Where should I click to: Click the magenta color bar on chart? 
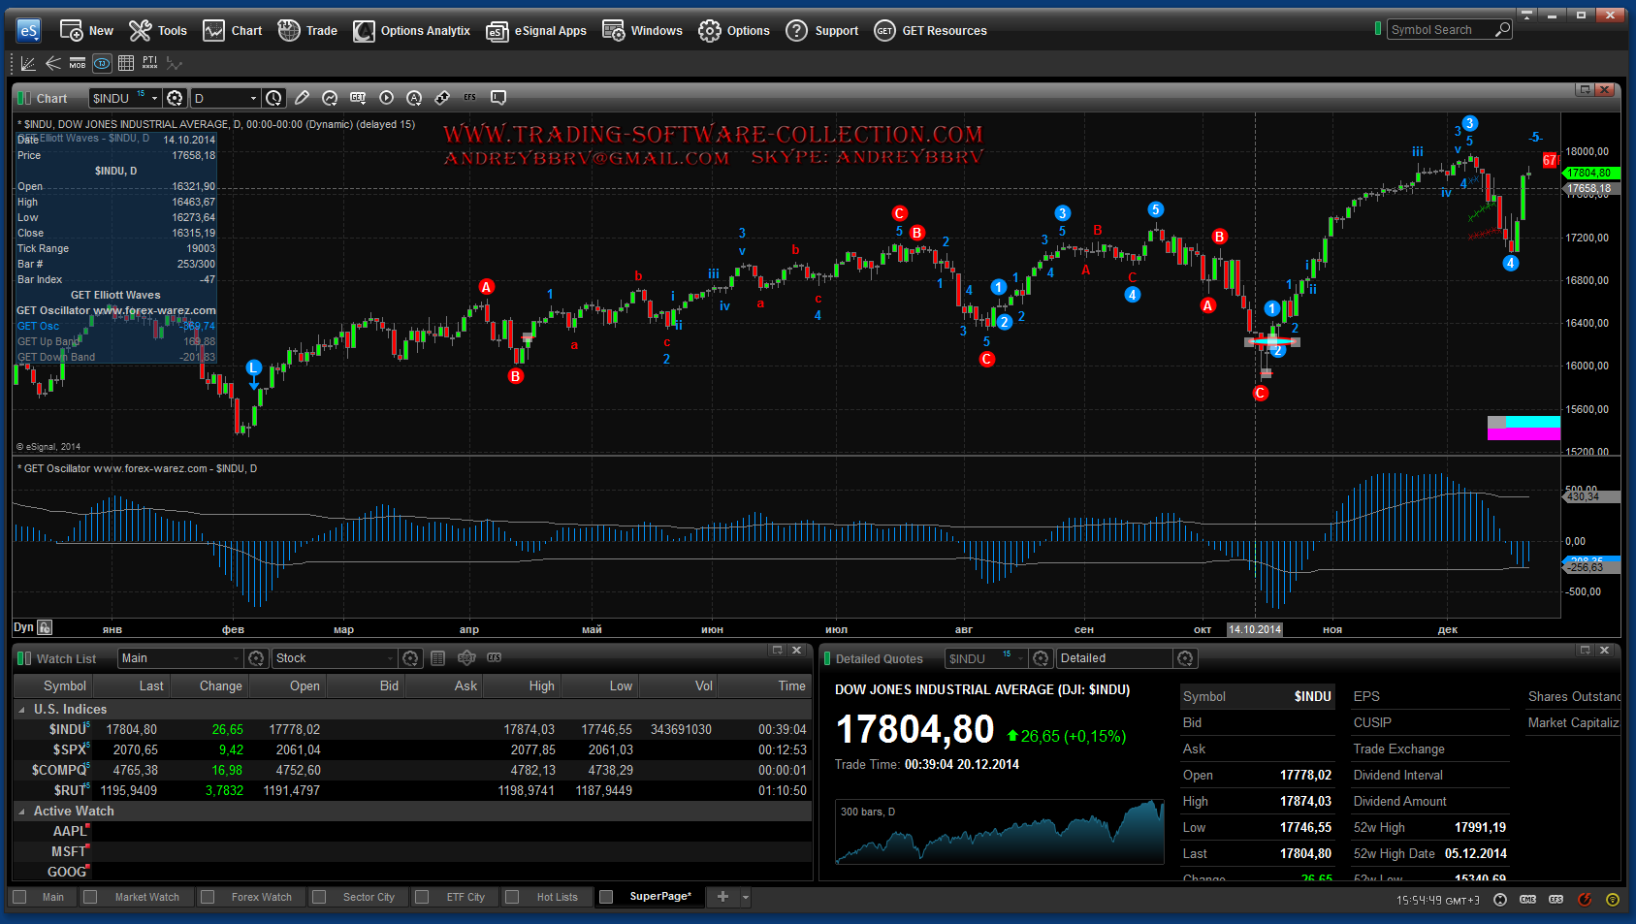1524,434
